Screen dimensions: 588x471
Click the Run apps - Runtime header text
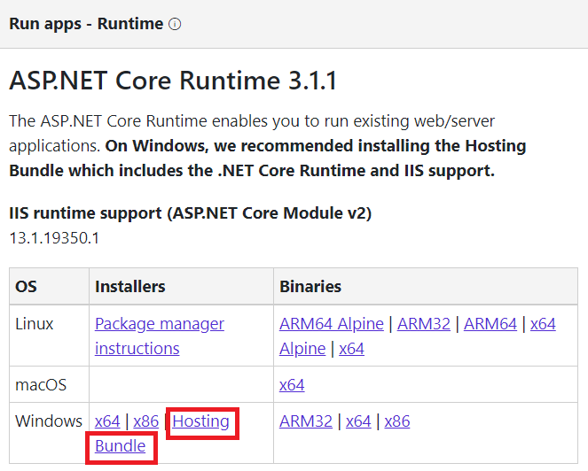86,24
